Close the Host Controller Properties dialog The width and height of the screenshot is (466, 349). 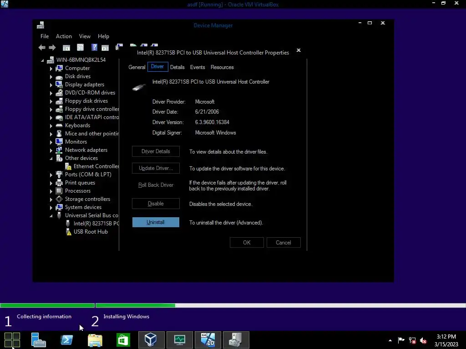click(x=299, y=50)
